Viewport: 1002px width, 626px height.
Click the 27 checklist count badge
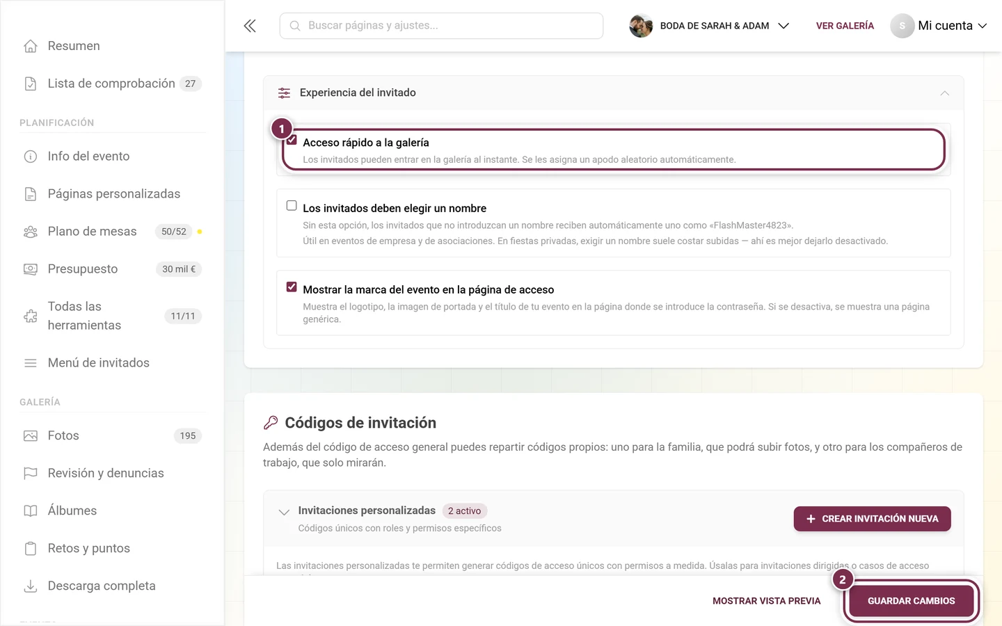coord(191,83)
